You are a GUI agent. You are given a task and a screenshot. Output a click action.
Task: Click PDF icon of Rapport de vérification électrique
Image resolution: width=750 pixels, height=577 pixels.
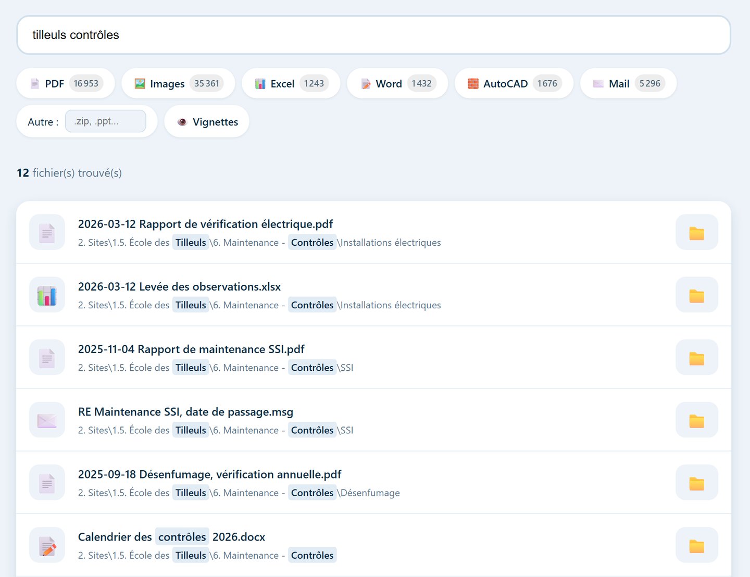(47, 232)
